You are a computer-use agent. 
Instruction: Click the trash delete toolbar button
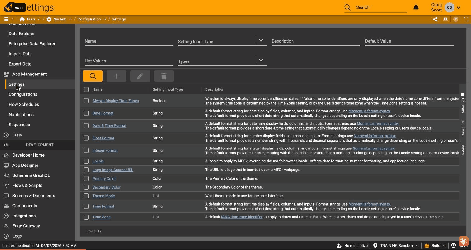coord(164,76)
